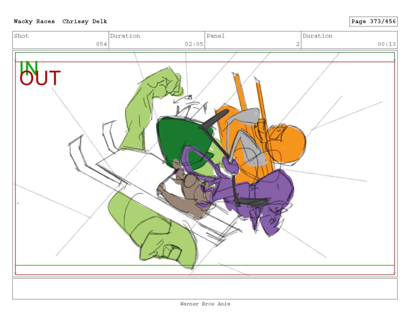Screen dimensions: 410x318
Task: Click the empty notes box below the storyboard
Action: [x=205, y=289]
